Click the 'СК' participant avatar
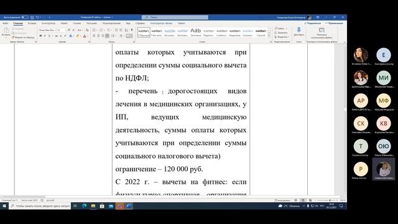The image size is (398, 224). [x=361, y=123]
